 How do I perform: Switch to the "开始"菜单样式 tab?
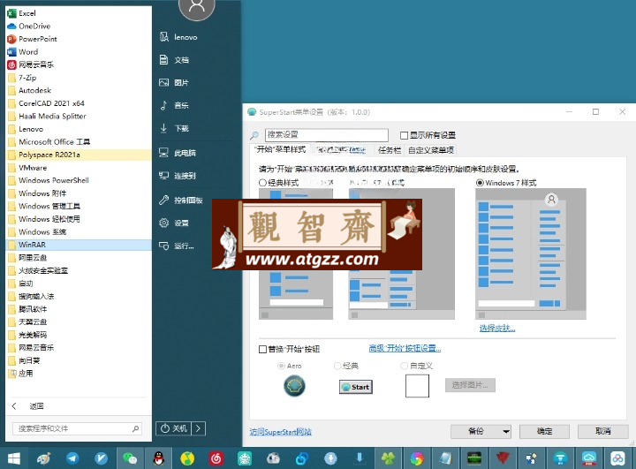[281, 149]
